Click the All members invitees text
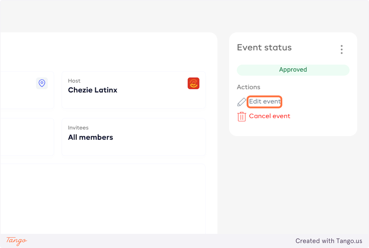 90,137
